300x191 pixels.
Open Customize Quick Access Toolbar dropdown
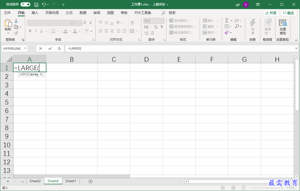[x=63, y=5]
